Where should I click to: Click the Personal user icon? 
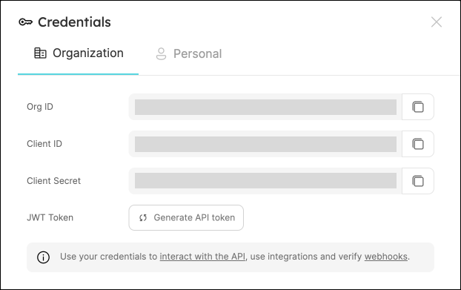point(161,53)
